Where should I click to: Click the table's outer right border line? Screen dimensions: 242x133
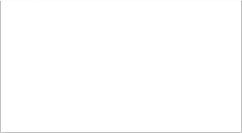click(x=241, y=66)
